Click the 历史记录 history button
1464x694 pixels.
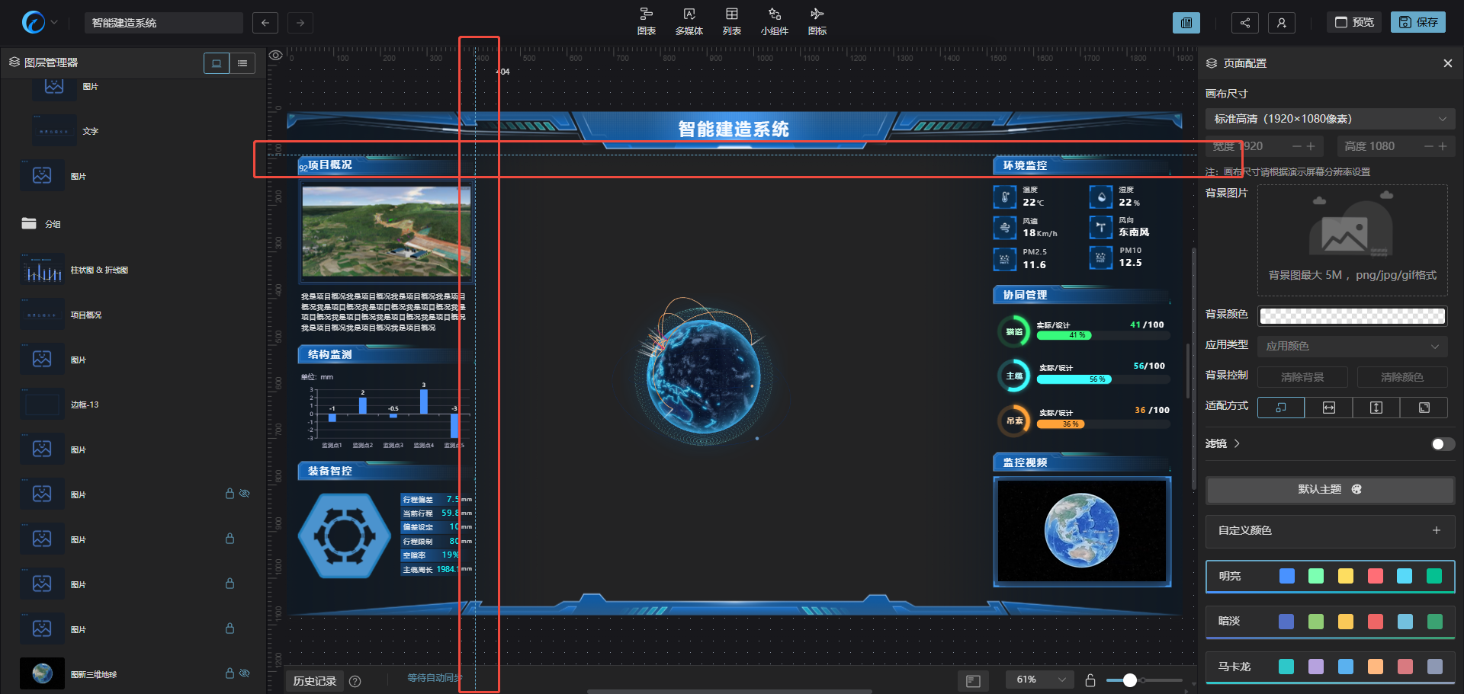[314, 681]
